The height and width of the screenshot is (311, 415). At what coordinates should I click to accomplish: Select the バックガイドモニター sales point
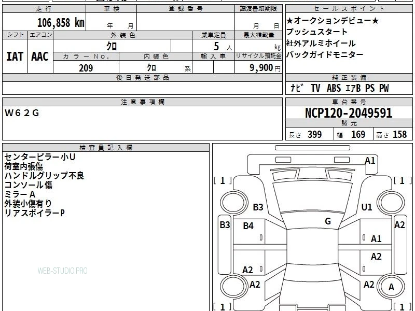325,54
